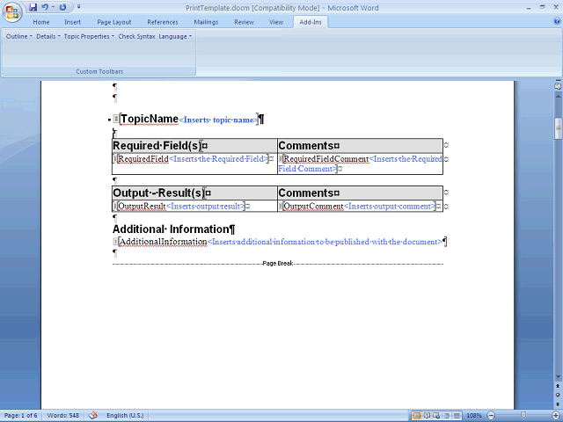The width and height of the screenshot is (563, 422).
Task: Switch to Draft view
Action: pos(457,416)
